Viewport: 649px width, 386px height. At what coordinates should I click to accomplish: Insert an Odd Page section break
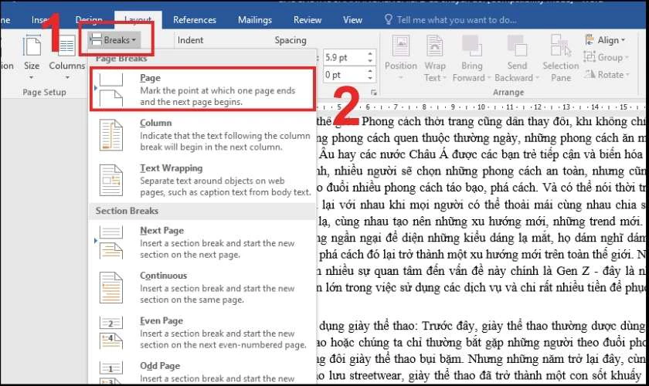(x=202, y=371)
